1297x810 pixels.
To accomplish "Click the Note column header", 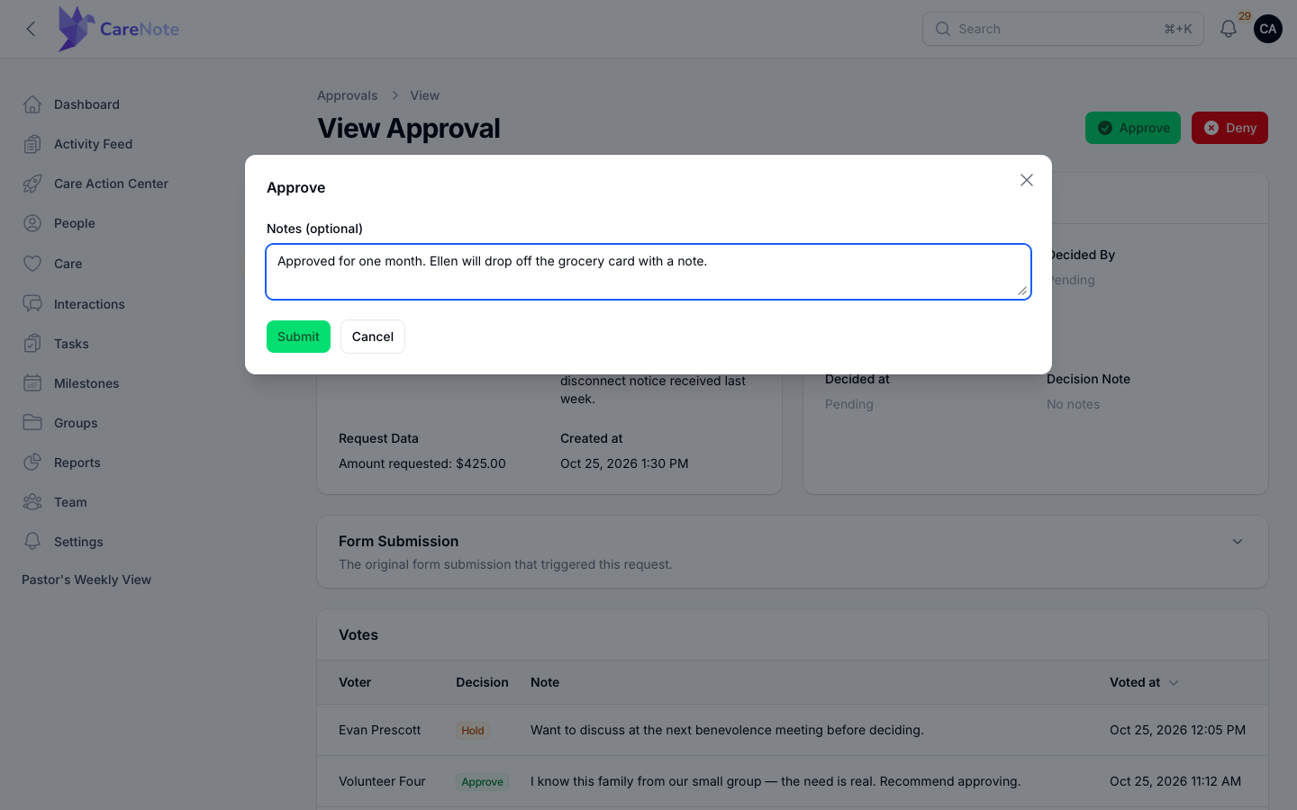I will [545, 682].
